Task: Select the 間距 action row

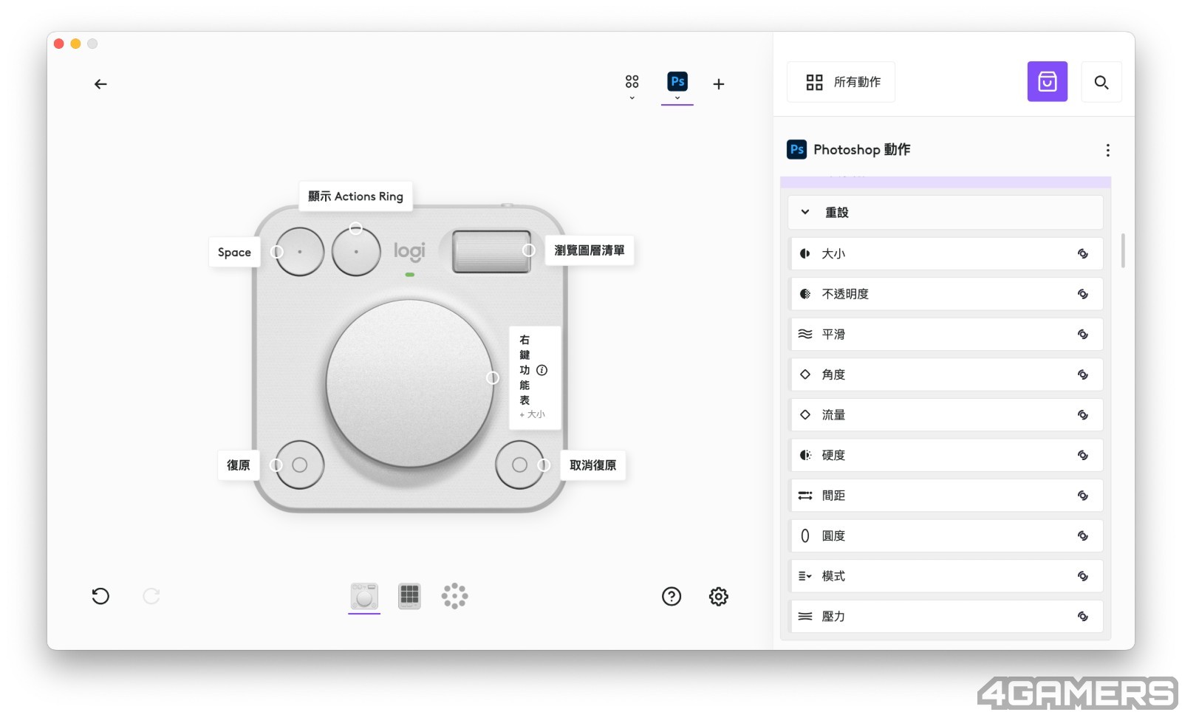Action: click(946, 495)
